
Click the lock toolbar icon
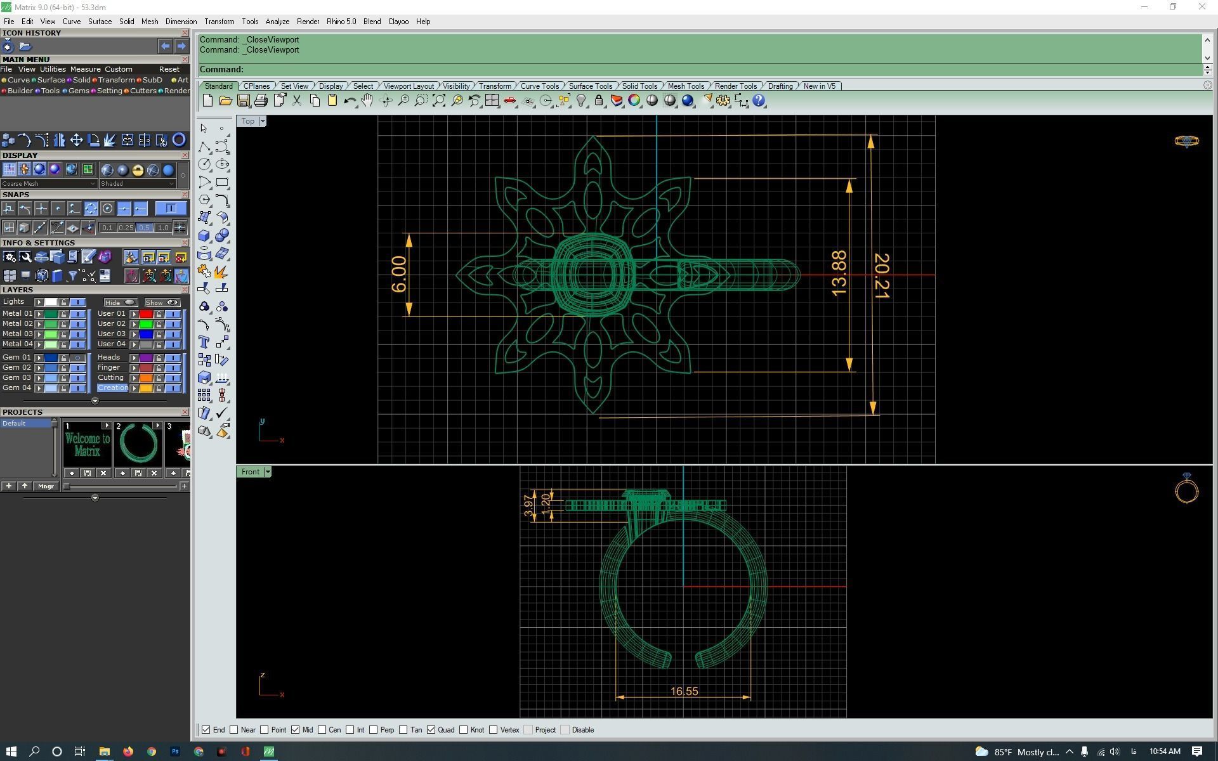pyautogui.click(x=598, y=101)
